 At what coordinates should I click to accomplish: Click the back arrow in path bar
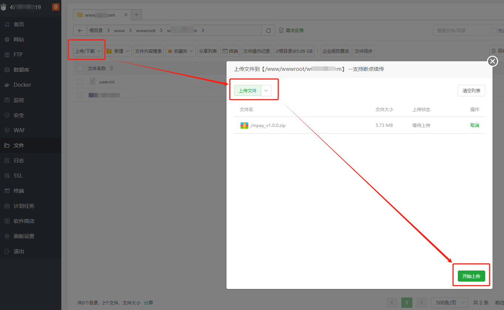pyautogui.click(x=80, y=31)
